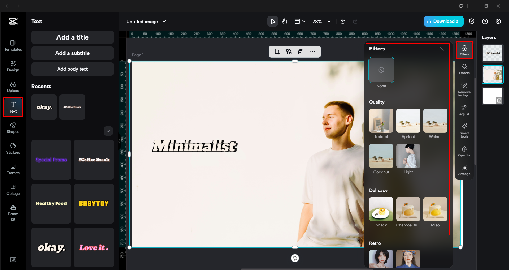Apply the Snack filter
The height and width of the screenshot is (270, 509).
[x=381, y=209]
